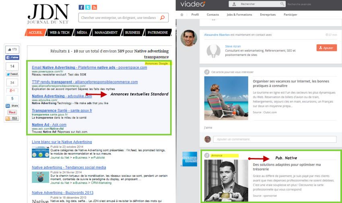Click the Viadeo logo
The image size is (342, 203).
[193, 4]
